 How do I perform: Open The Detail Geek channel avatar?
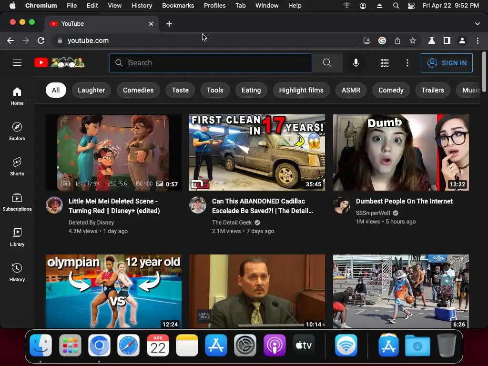point(198,205)
